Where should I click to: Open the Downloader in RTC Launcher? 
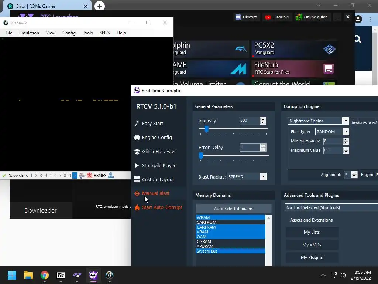(x=41, y=210)
